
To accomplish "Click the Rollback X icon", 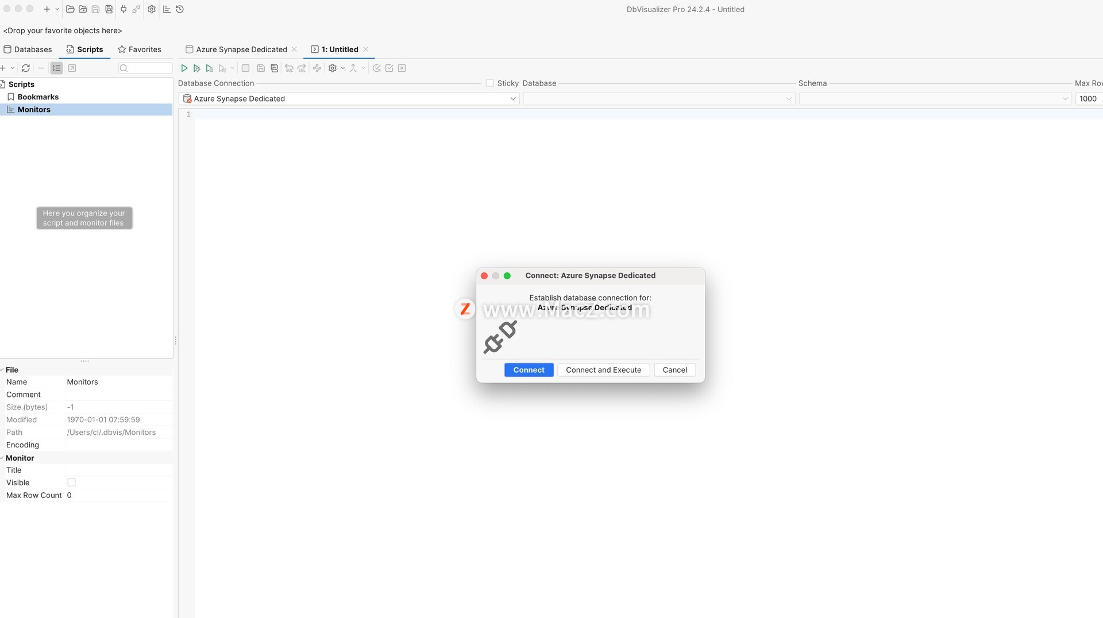I will 402,68.
